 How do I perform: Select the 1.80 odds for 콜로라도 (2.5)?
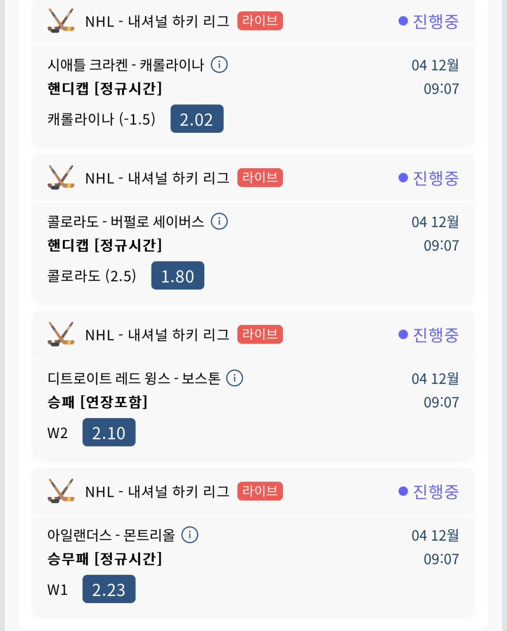point(177,276)
